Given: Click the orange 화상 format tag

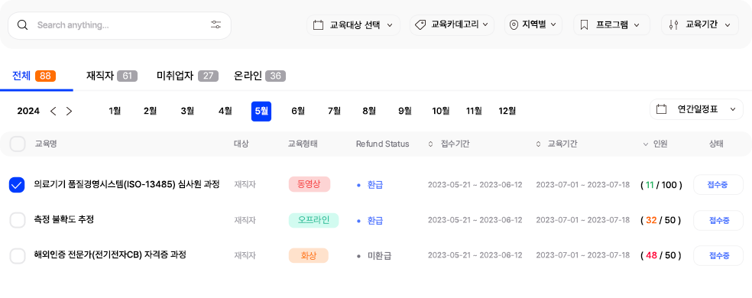Looking at the screenshot, I should (x=309, y=256).
